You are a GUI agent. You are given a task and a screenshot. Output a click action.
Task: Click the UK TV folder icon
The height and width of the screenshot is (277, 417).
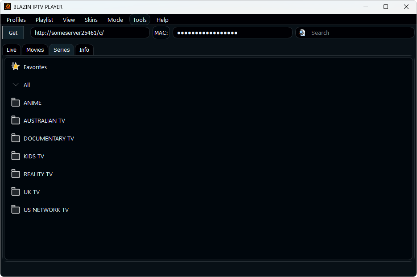pos(16,192)
